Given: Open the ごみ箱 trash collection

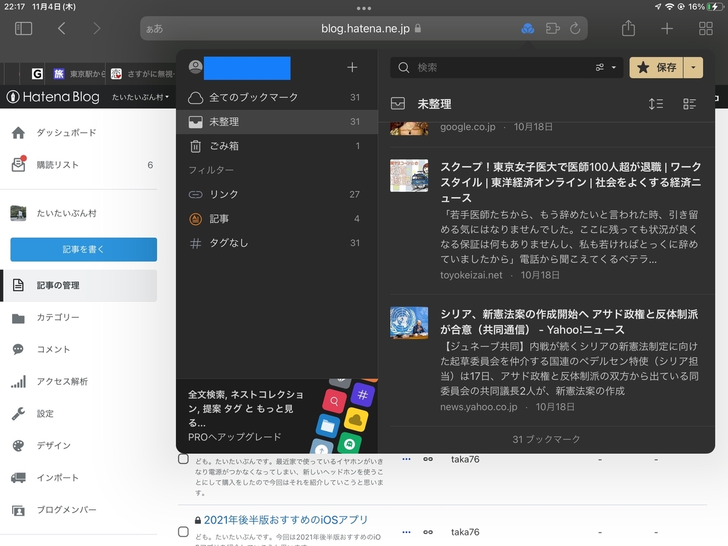Looking at the screenshot, I should coord(277,146).
